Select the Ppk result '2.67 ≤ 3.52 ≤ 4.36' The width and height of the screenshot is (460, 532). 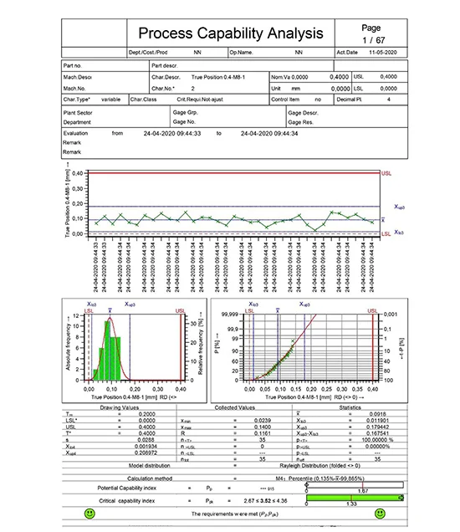click(x=265, y=501)
